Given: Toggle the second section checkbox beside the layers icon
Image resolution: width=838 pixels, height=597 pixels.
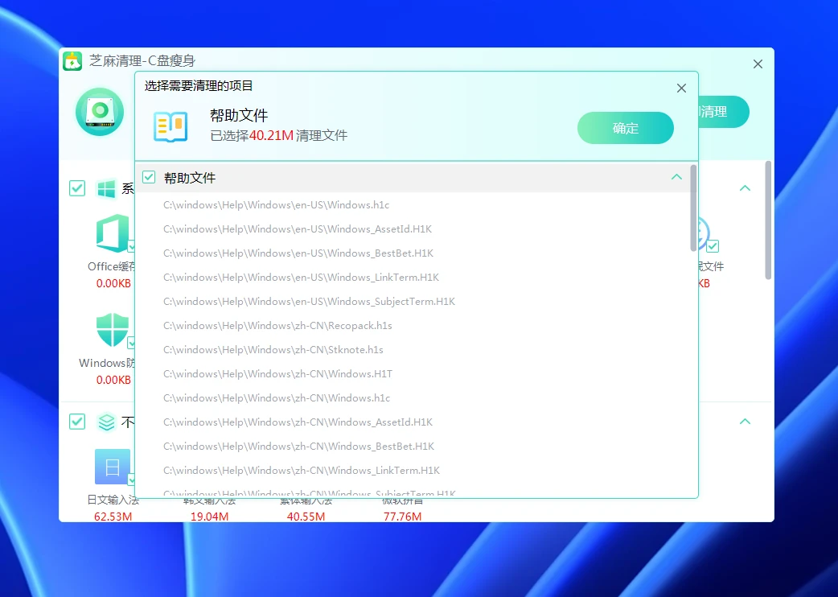Looking at the screenshot, I should coord(77,422).
